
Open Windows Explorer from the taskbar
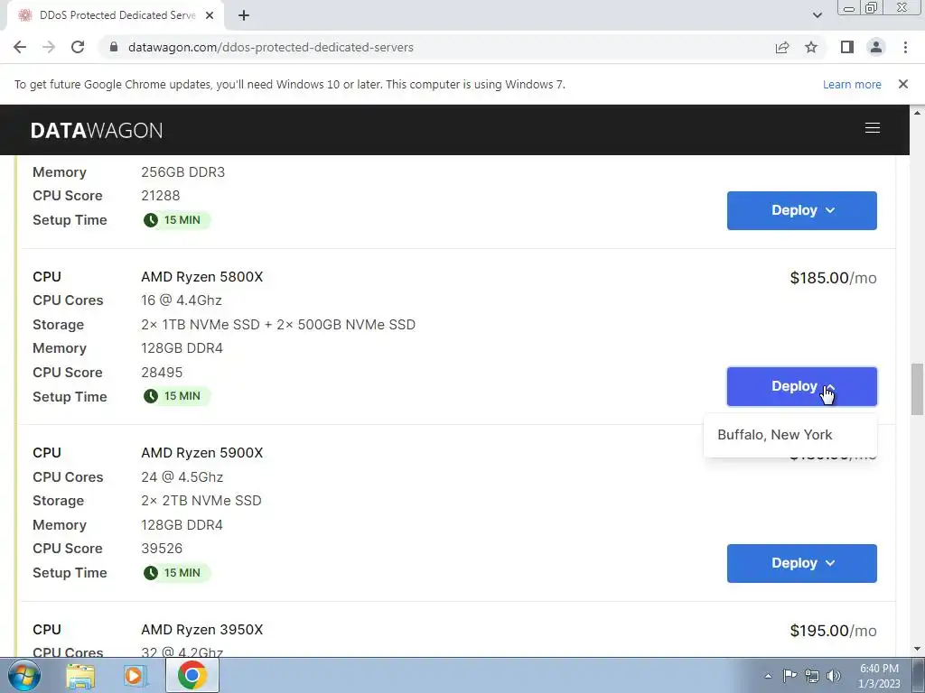point(80,676)
